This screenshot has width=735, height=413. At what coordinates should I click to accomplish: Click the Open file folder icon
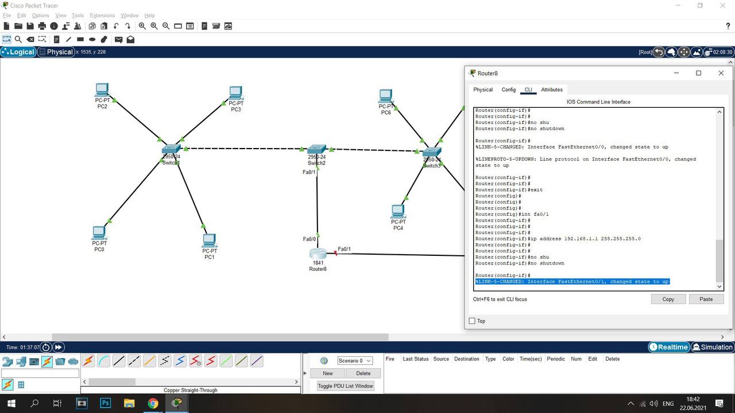click(18, 26)
